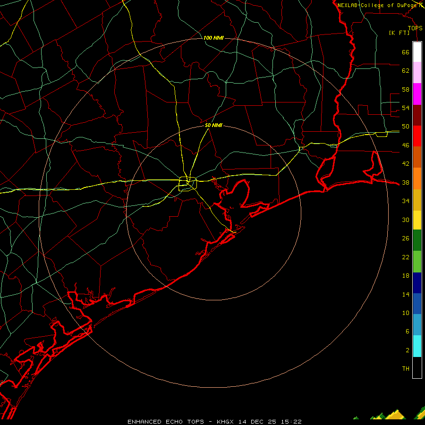Viewport: 425px width, 425px height.
Task: Click the light green 22 K FT swatch
Action: click(417, 262)
